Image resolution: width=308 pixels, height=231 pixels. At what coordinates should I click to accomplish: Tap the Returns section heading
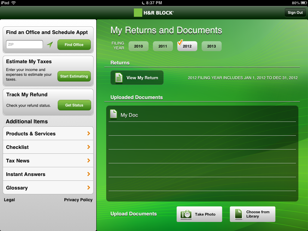pyautogui.click(x=120, y=63)
